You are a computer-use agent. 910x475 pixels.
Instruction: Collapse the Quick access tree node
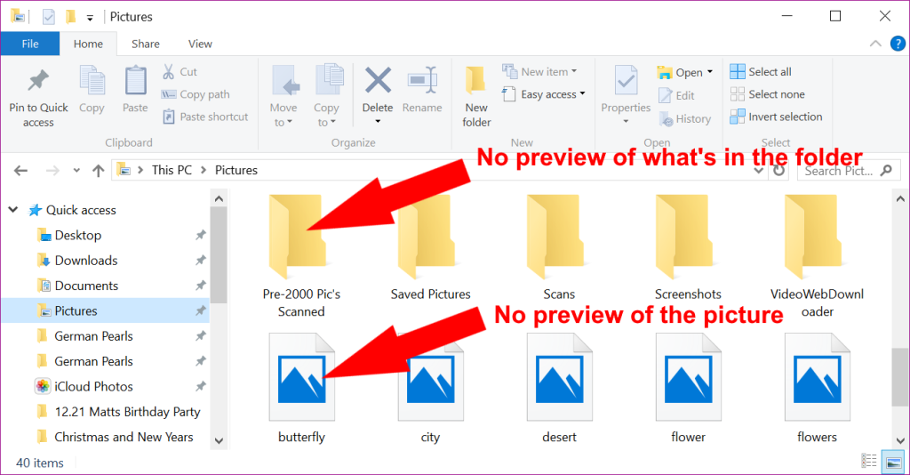coord(13,210)
